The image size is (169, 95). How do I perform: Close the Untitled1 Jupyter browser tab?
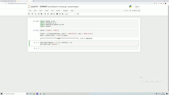[x=31, y=1]
